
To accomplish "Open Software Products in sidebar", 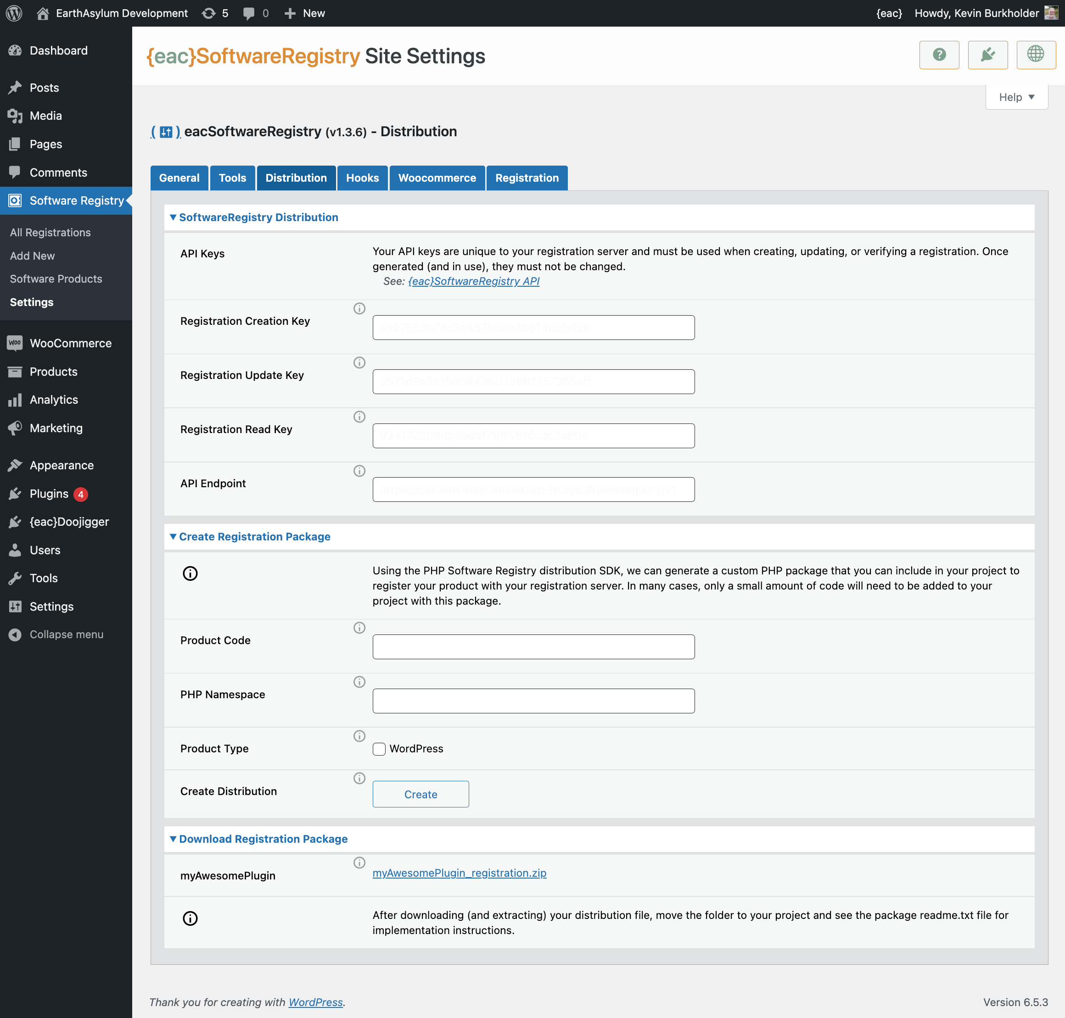I will pyautogui.click(x=56, y=279).
